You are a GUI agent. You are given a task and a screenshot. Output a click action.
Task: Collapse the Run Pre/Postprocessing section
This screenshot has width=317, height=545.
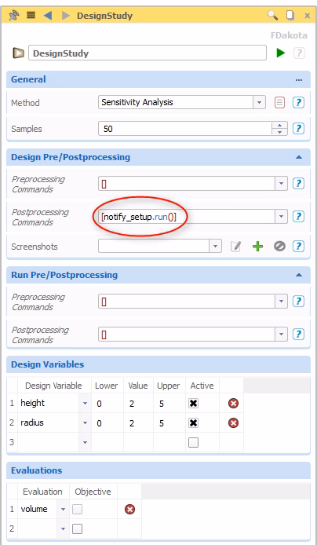(x=299, y=275)
